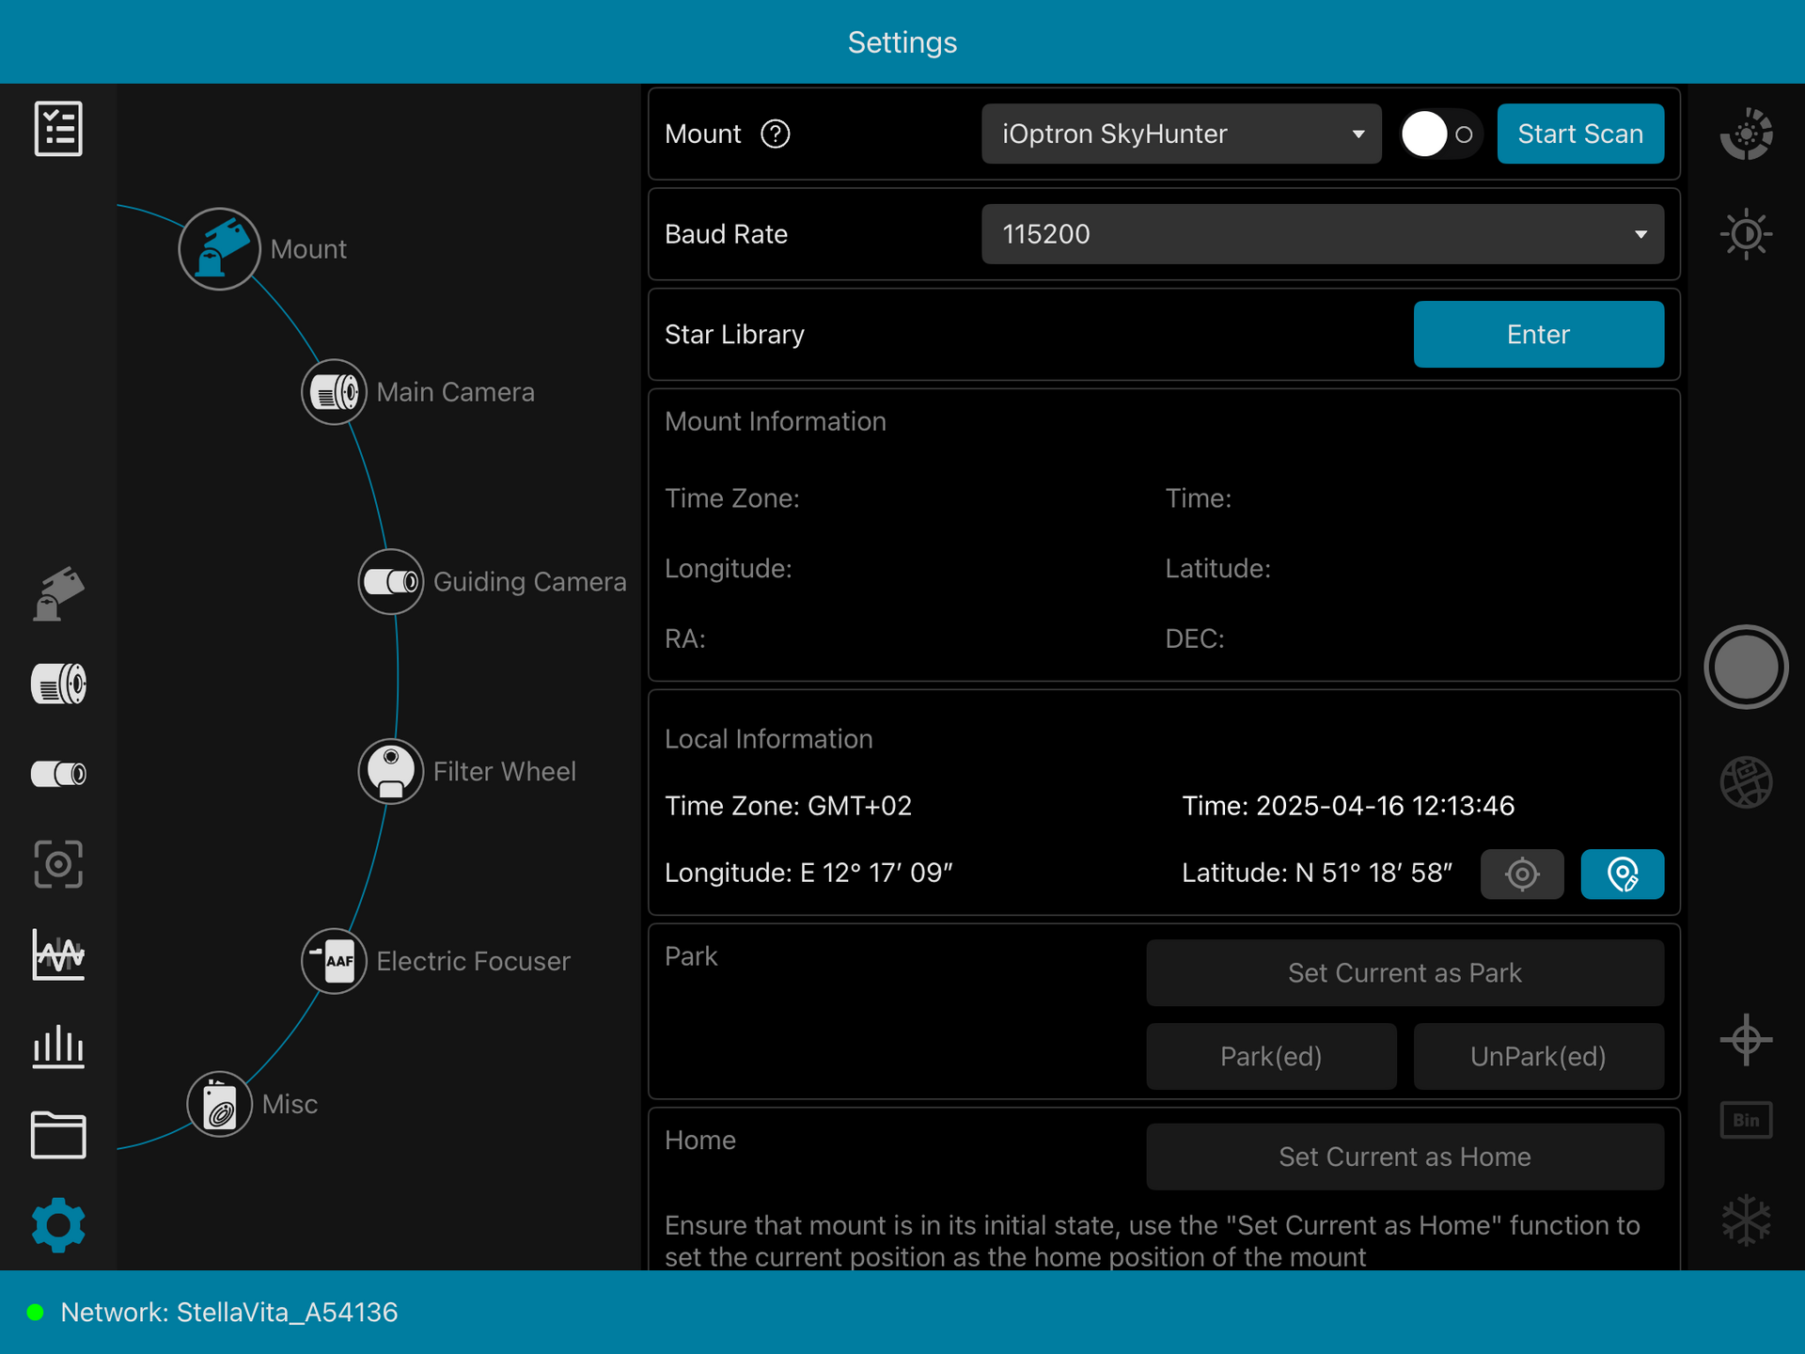Open the task checklist icon in sidebar
Viewport: 1805px width, 1354px height.
point(58,129)
